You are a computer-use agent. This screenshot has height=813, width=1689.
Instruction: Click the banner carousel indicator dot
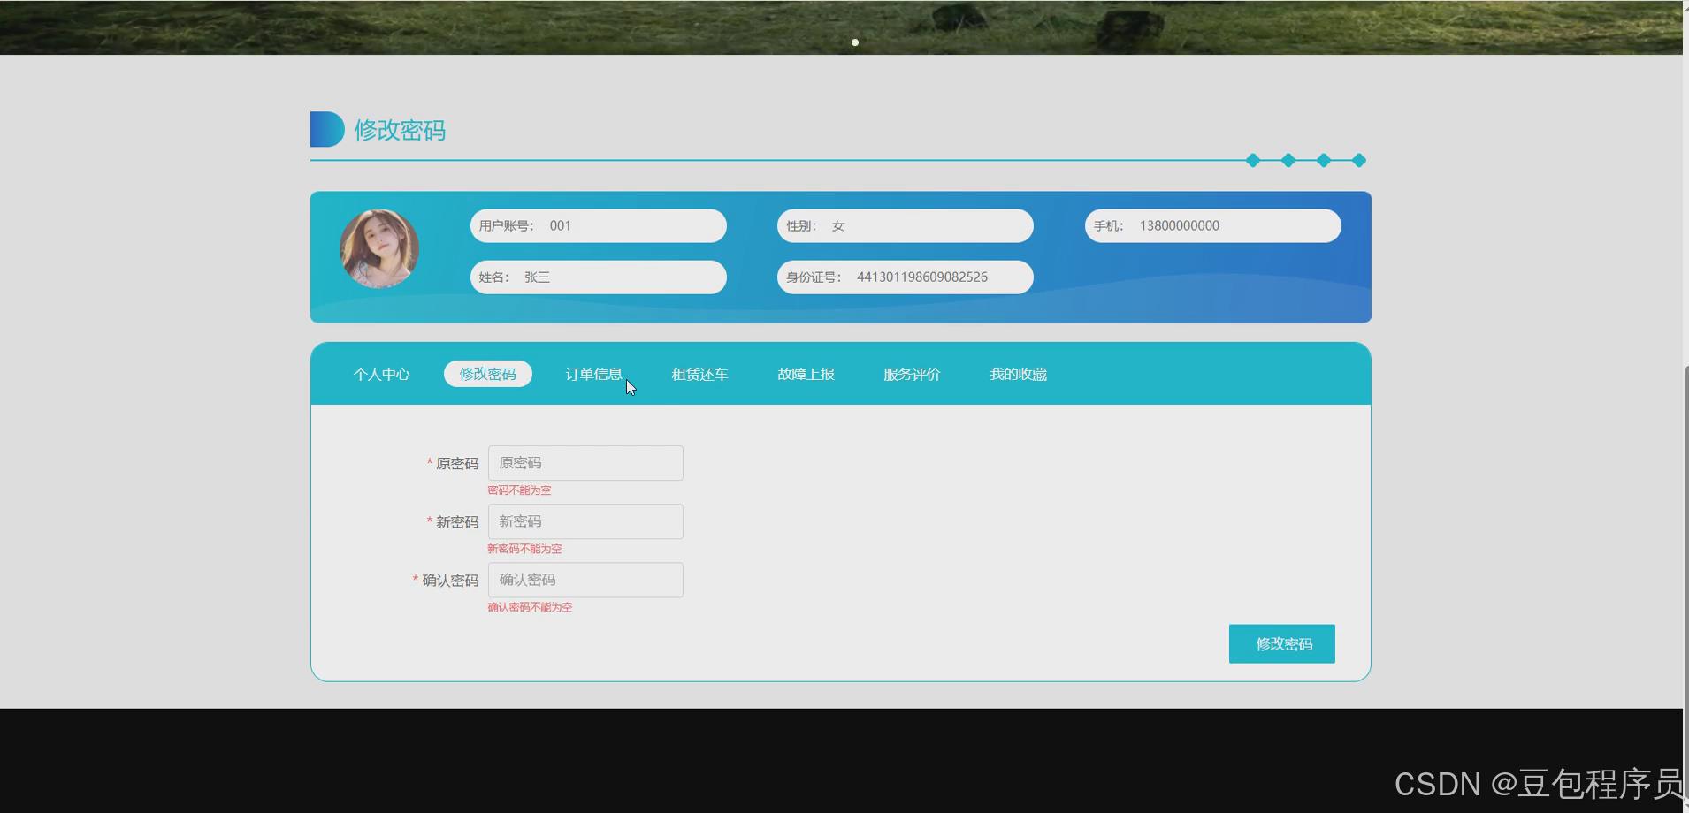coord(855,42)
